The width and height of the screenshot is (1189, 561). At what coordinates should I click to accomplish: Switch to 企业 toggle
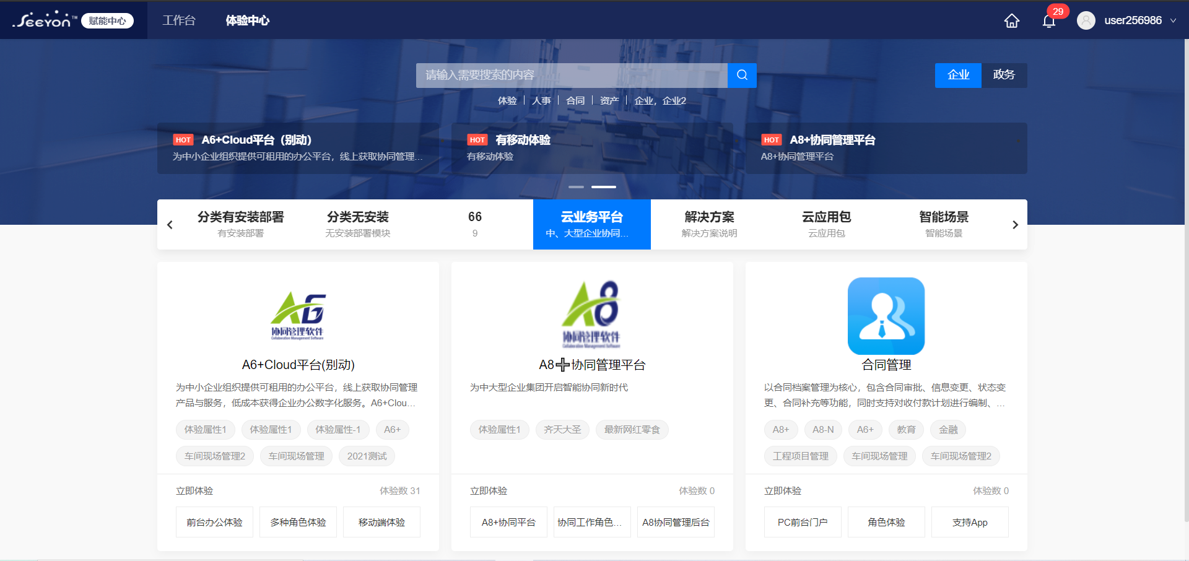(958, 75)
